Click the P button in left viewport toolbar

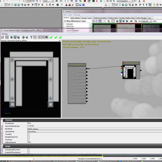pyautogui.click(x=33, y=5)
